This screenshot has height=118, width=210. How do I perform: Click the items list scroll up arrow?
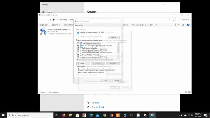118,43
